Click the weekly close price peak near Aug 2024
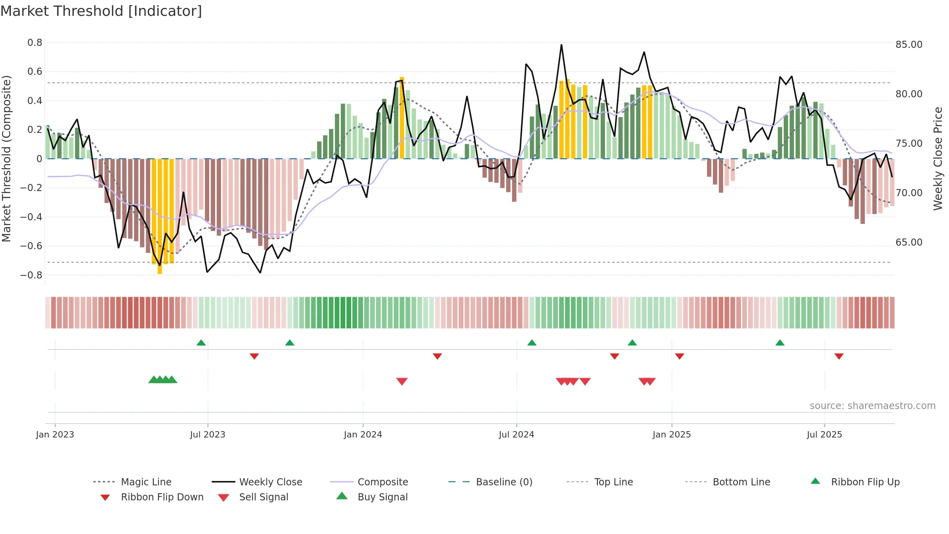This screenshot has height=534, width=949. click(561, 45)
